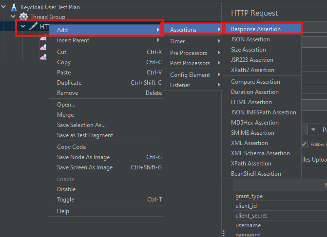Add a JSON JMESPath Assertion
This screenshot has width=327, height=237.
262,112
